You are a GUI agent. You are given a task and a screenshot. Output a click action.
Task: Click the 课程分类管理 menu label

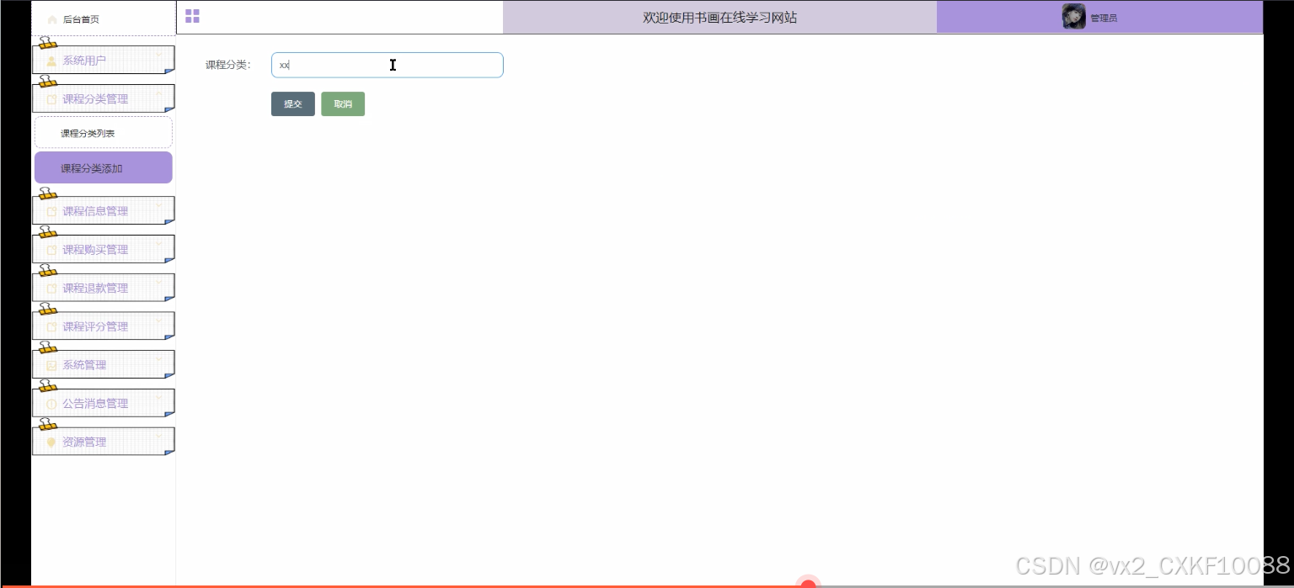[95, 99]
